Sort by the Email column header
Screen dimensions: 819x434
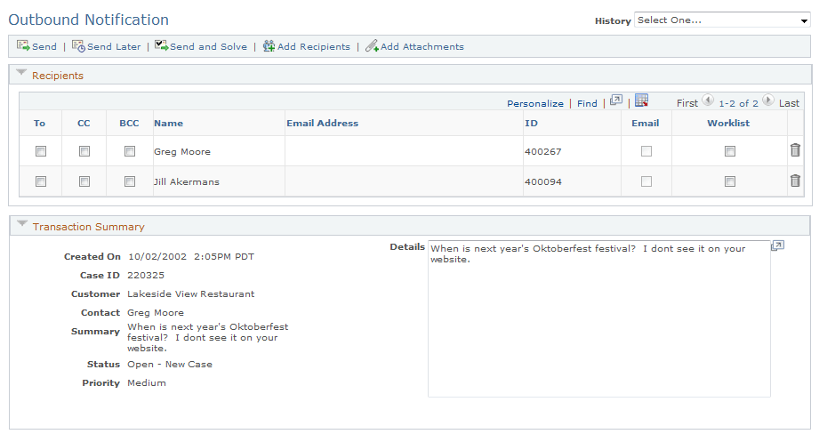(x=645, y=124)
